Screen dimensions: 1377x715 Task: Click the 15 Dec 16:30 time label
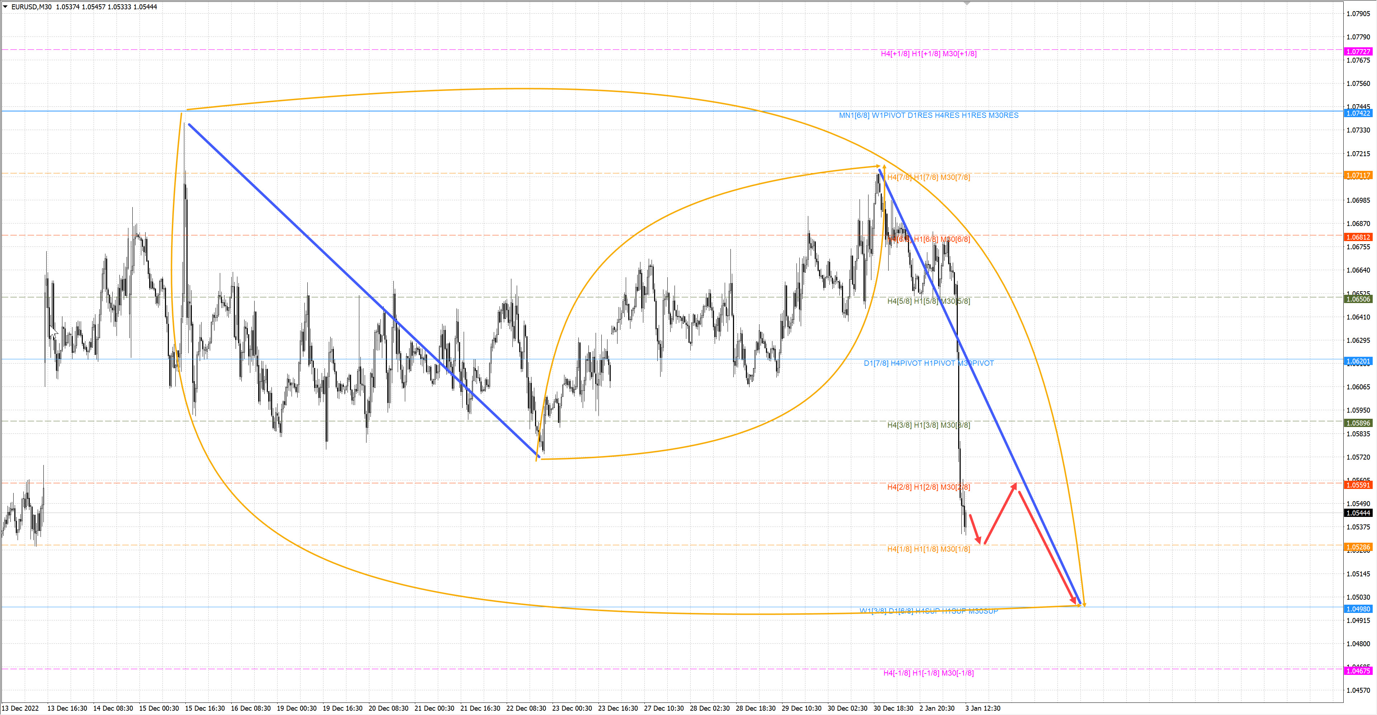click(205, 709)
